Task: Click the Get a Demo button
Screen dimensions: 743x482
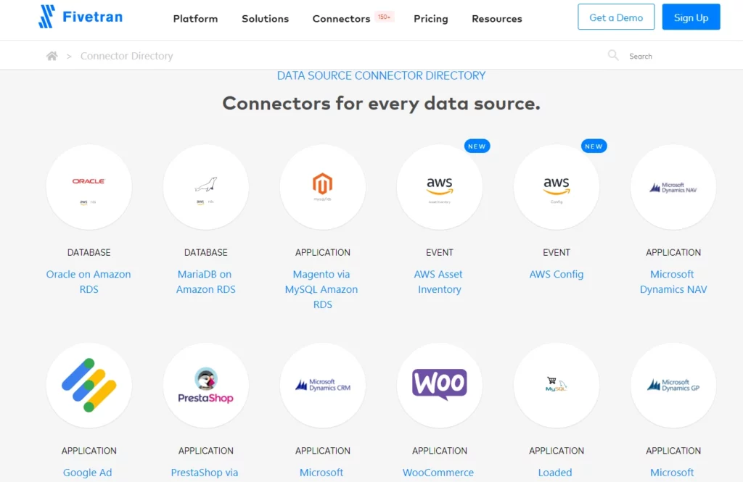Action: pos(616,17)
